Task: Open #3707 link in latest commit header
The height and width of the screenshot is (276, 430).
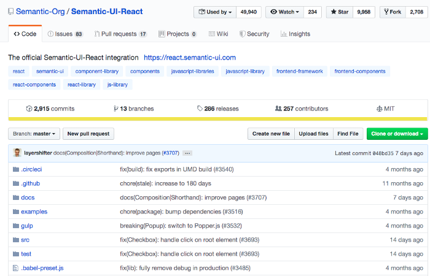Action: pyautogui.click(x=170, y=153)
